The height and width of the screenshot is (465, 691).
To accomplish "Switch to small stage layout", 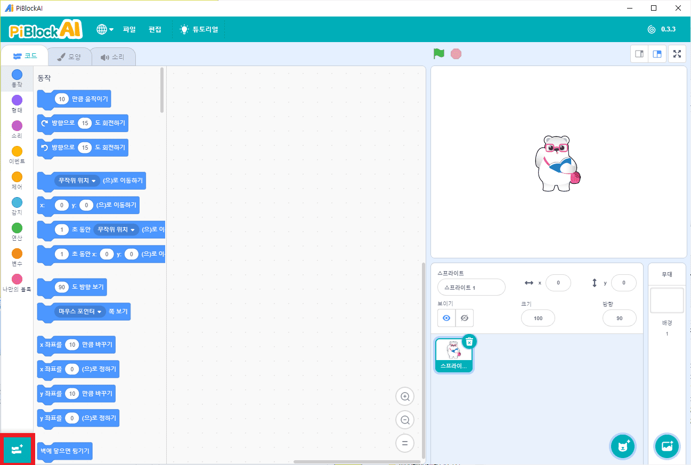I will pyautogui.click(x=640, y=54).
